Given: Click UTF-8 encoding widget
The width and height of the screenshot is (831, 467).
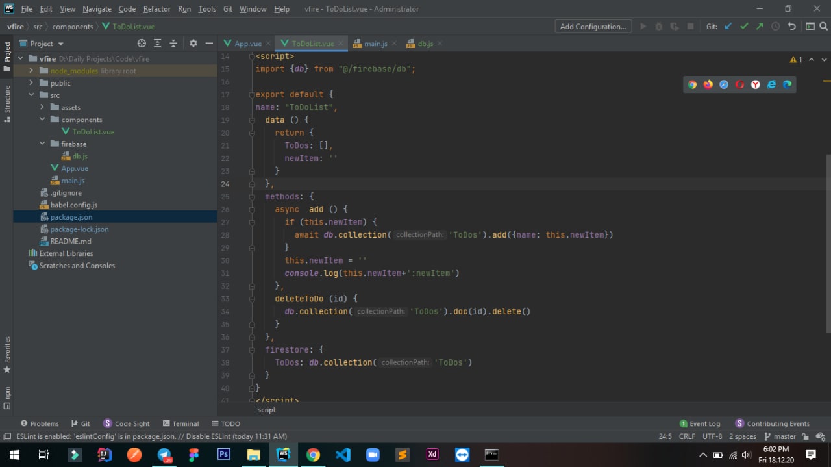Looking at the screenshot, I should point(712,436).
